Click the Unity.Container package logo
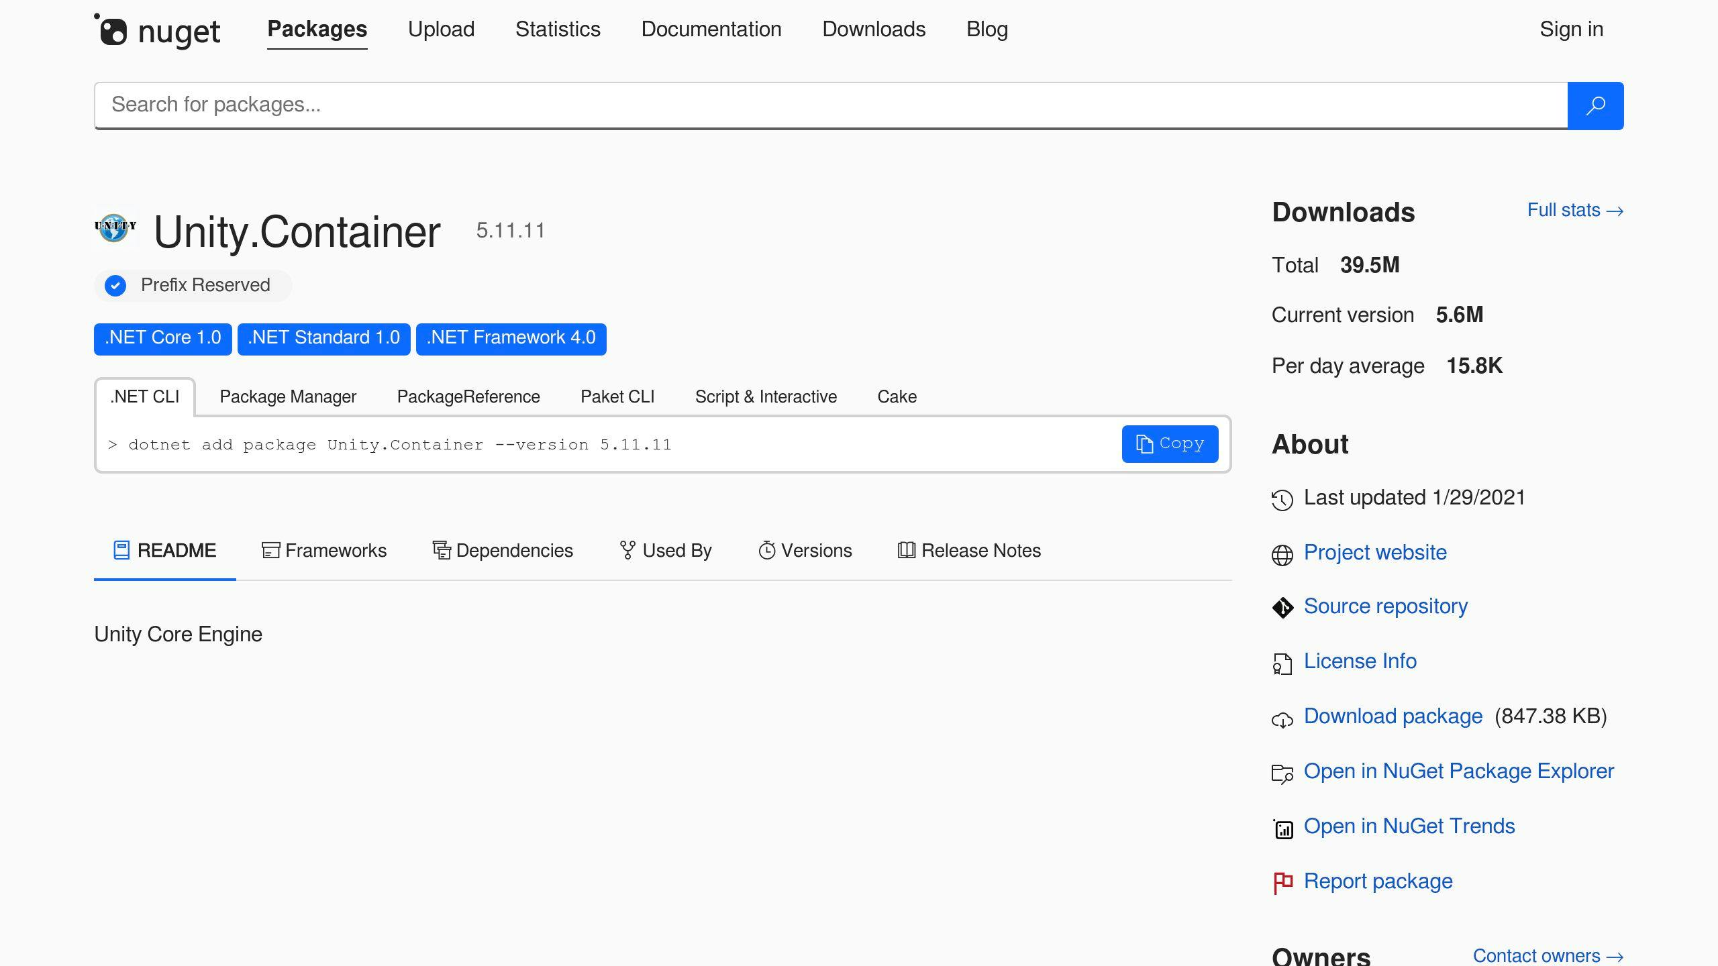1718x966 pixels. [115, 227]
